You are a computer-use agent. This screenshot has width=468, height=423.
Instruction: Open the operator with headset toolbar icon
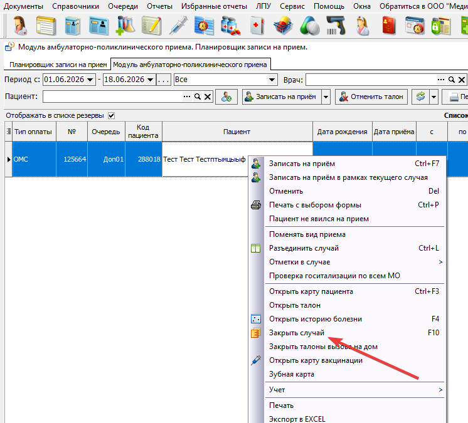coord(20,26)
